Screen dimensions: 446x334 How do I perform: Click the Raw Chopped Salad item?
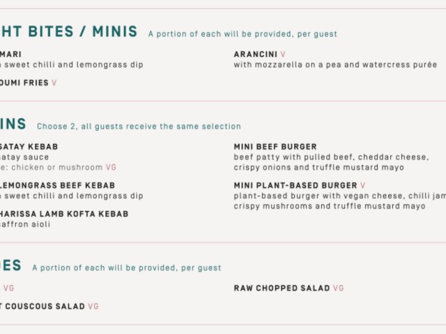[282, 288]
